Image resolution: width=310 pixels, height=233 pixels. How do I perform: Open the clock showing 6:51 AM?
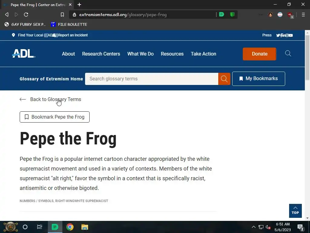(x=283, y=227)
